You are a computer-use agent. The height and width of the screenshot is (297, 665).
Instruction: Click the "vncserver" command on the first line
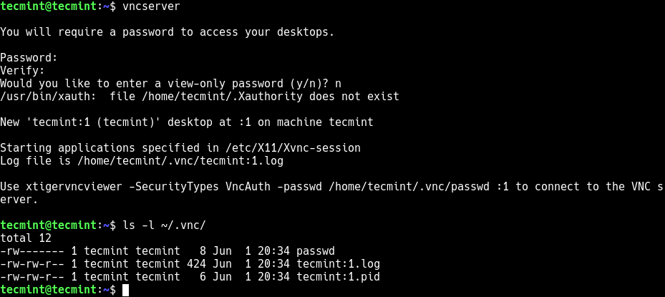coord(150,6)
